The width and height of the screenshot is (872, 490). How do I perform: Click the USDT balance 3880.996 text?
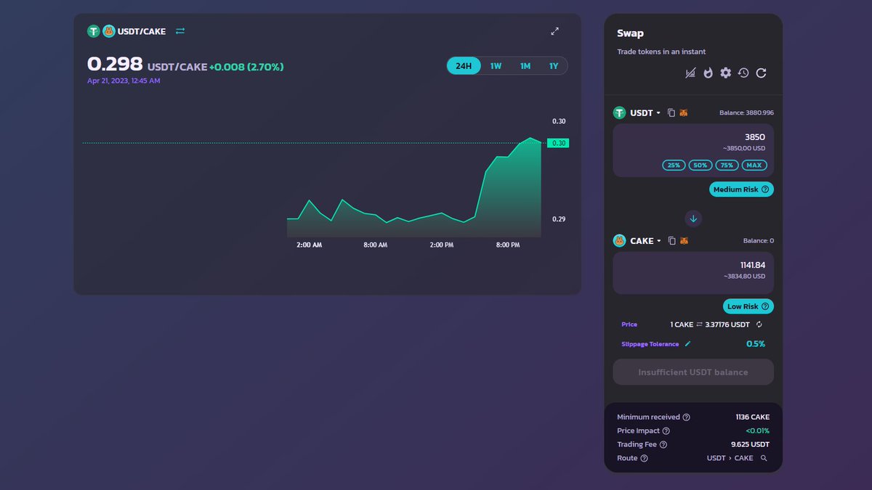coord(746,113)
